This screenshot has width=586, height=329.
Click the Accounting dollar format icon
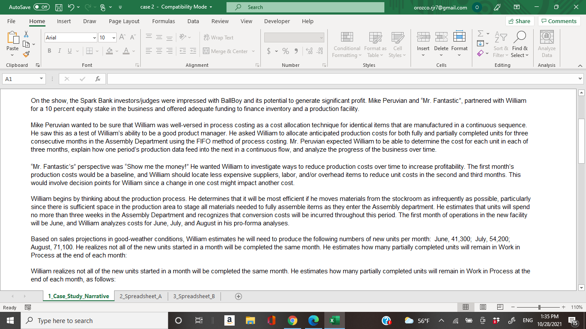(x=269, y=51)
